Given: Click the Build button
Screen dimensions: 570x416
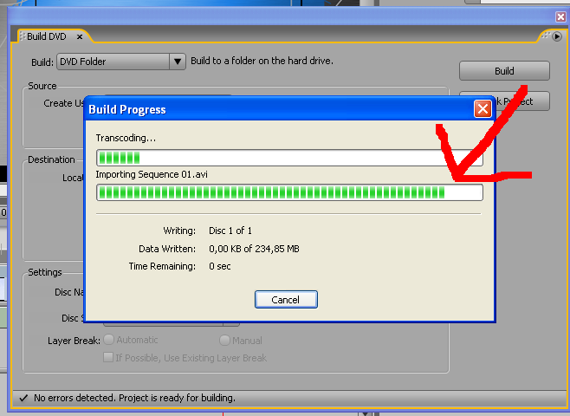Looking at the screenshot, I should [x=504, y=70].
